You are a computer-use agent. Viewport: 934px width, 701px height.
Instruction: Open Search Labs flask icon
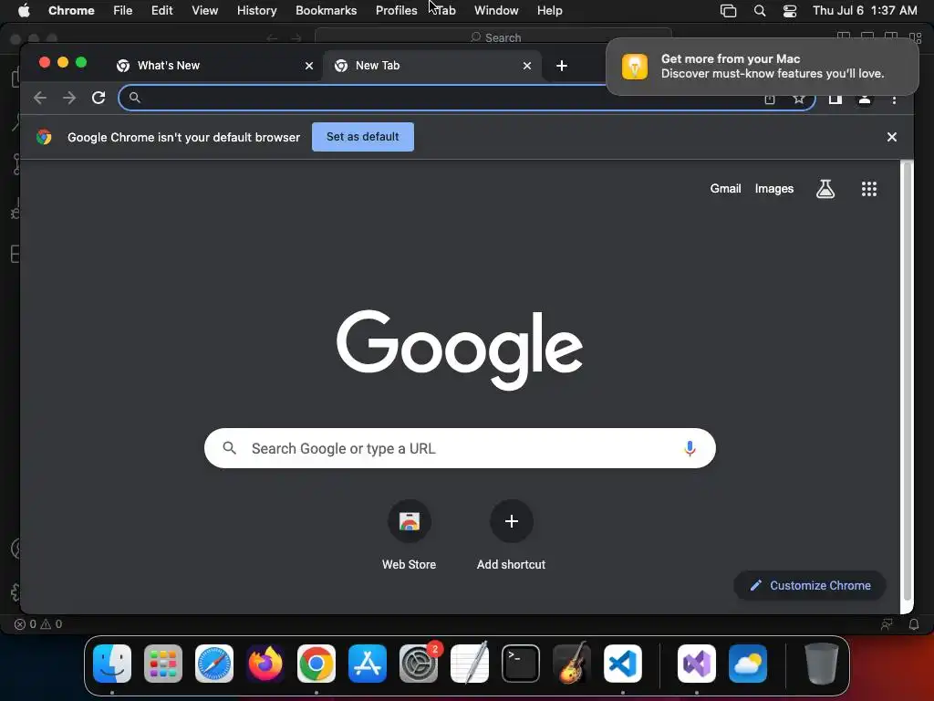pyautogui.click(x=825, y=189)
